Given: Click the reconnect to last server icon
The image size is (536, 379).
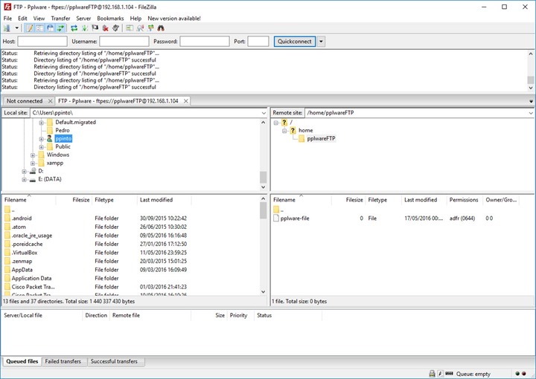Looking at the screenshot, I should tap(115, 28).
